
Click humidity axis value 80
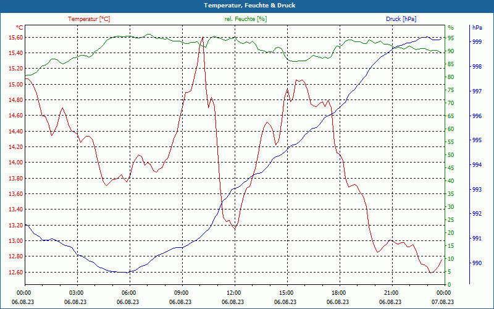point(451,77)
